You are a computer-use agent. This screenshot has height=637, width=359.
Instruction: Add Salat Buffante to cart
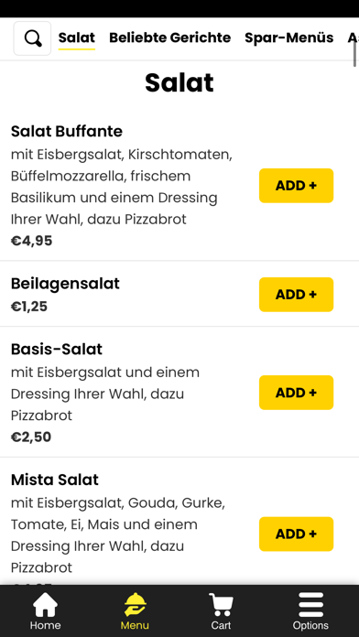(297, 186)
